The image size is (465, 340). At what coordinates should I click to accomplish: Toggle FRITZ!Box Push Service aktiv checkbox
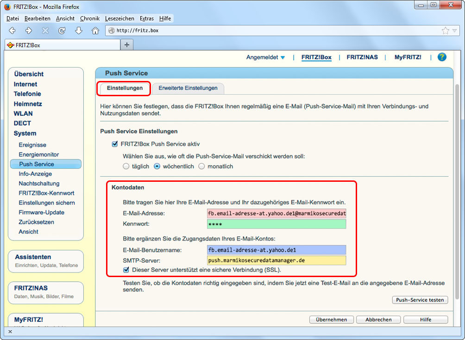coord(115,144)
